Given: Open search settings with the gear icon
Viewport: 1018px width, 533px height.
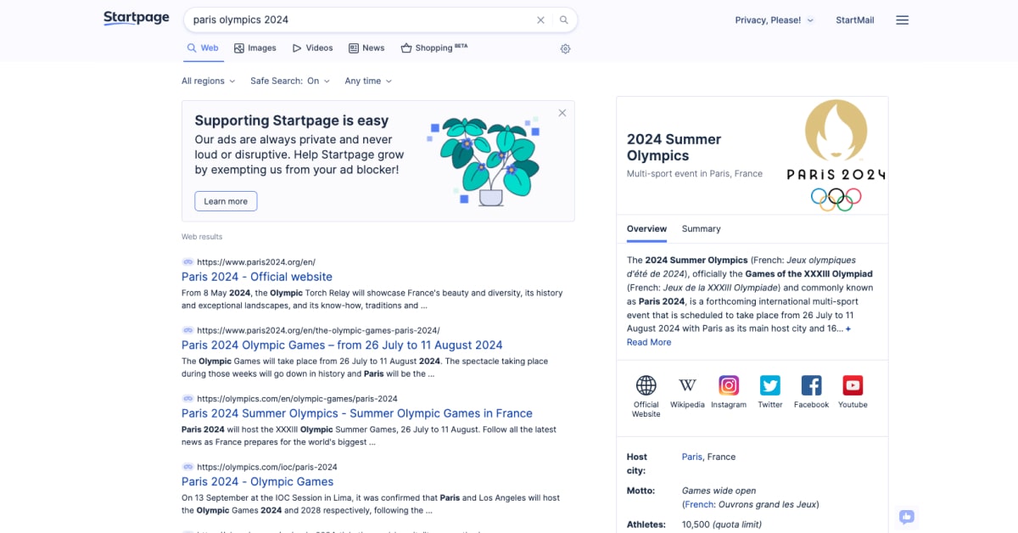Looking at the screenshot, I should [x=565, y=48].
